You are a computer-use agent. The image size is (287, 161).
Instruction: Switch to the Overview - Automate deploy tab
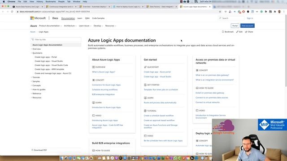[x=95, y=7]
